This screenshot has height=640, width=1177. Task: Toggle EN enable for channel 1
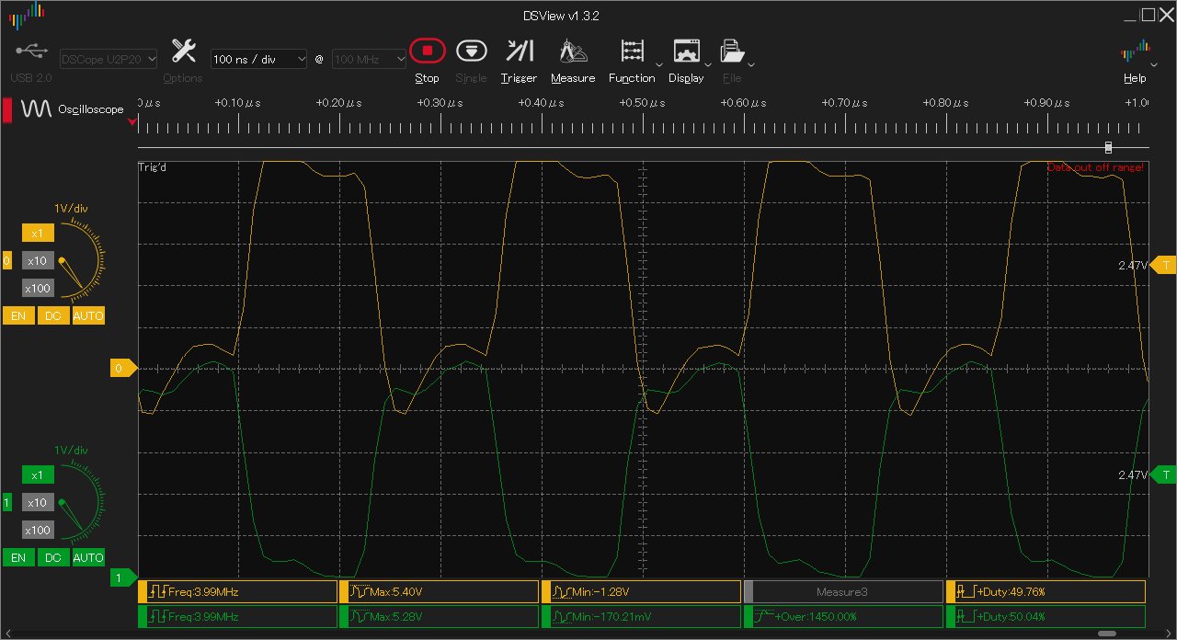tap(18, 558)
